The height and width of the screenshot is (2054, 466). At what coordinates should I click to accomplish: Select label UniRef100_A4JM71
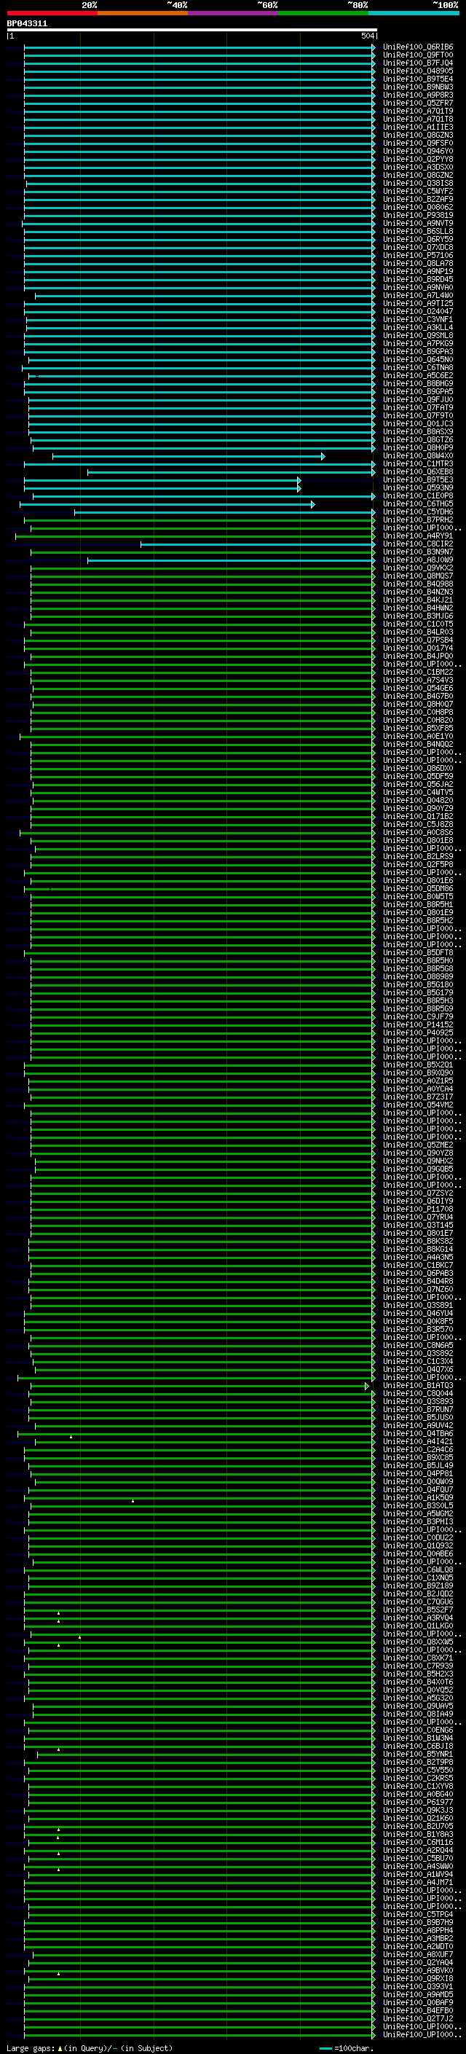click(x=418, y=1883)
